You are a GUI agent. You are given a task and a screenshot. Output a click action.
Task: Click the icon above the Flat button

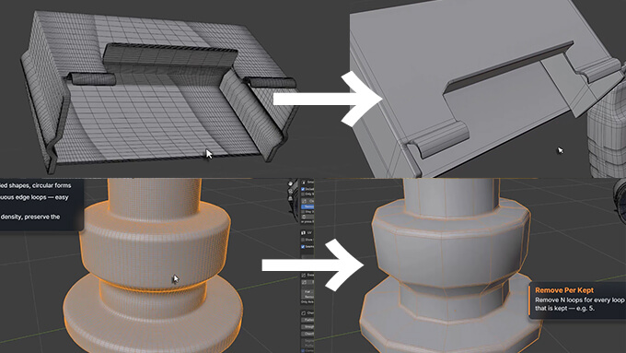(x=304, y=282)
